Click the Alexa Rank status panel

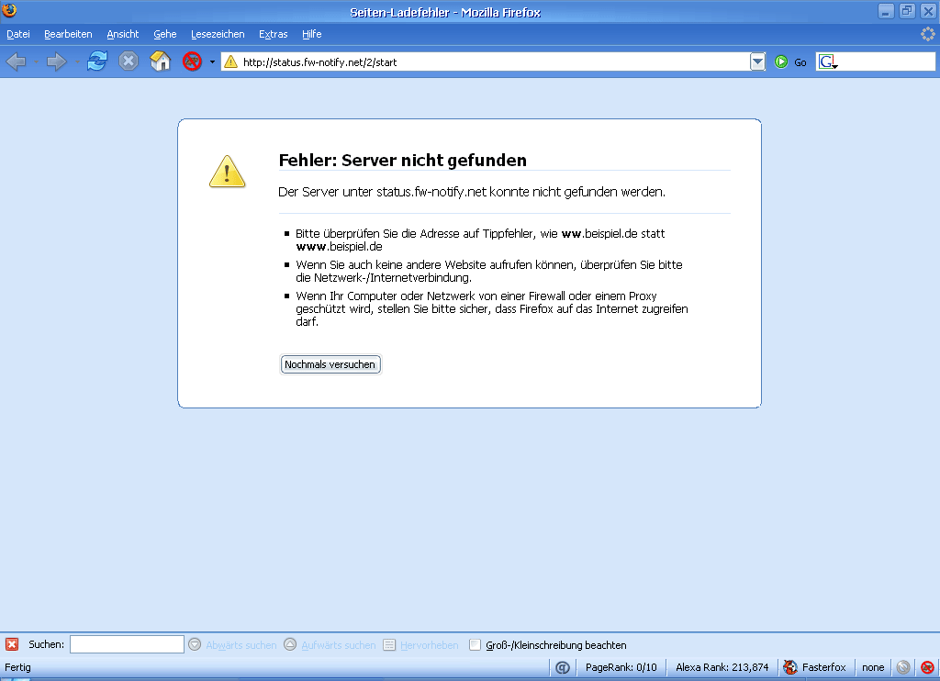tap(722, 667)
